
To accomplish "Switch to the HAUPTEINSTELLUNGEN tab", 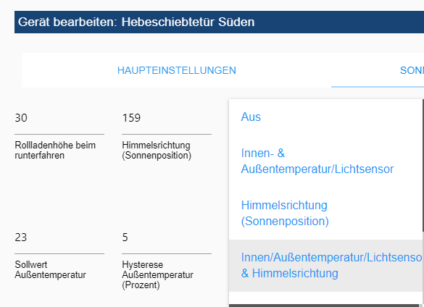I will click(x=177, y=70).
